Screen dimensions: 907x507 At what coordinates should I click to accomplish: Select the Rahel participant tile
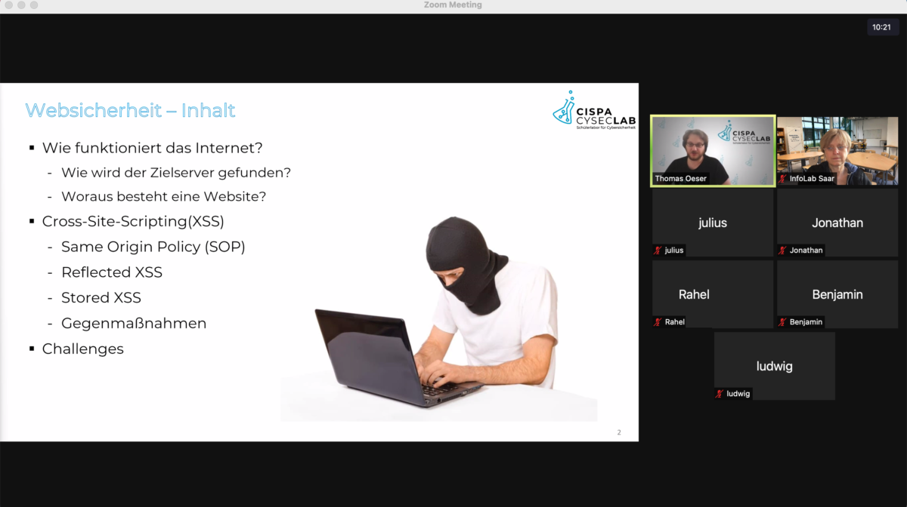[x=713, y=294]
